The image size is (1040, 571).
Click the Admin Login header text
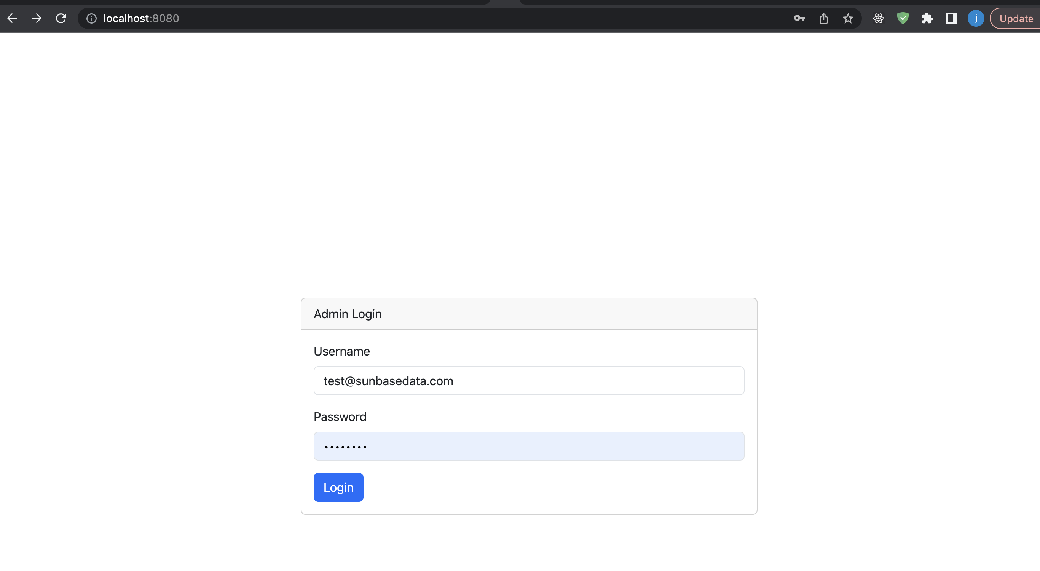[347, 314]
